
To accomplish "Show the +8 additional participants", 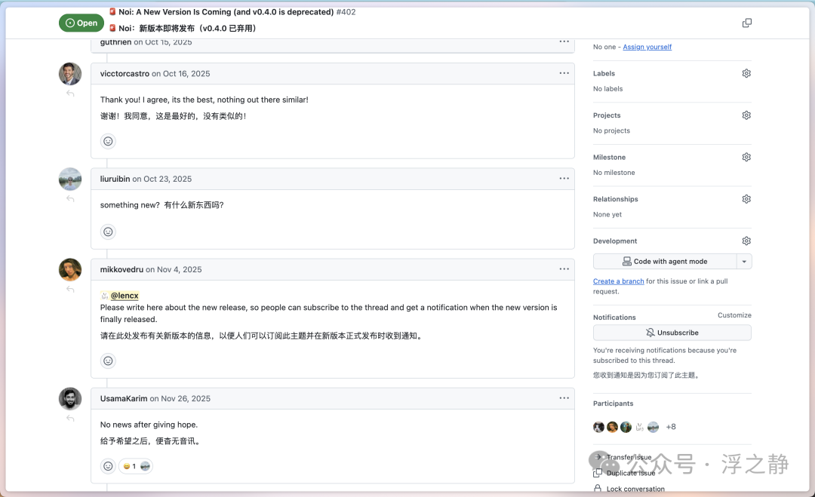I will coord(671,427).
